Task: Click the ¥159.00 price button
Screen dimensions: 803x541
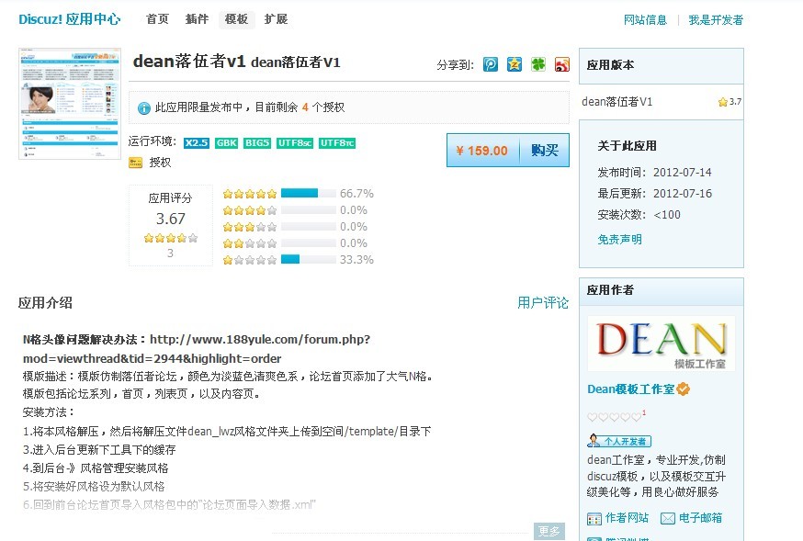Action: (x=483, y=151)
